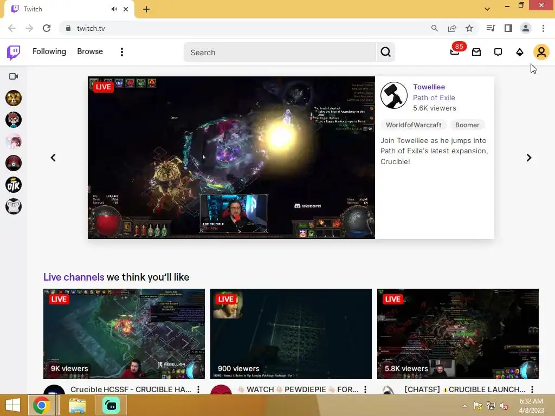Open the first sidebar channel with bear avatar

point(14,98)
